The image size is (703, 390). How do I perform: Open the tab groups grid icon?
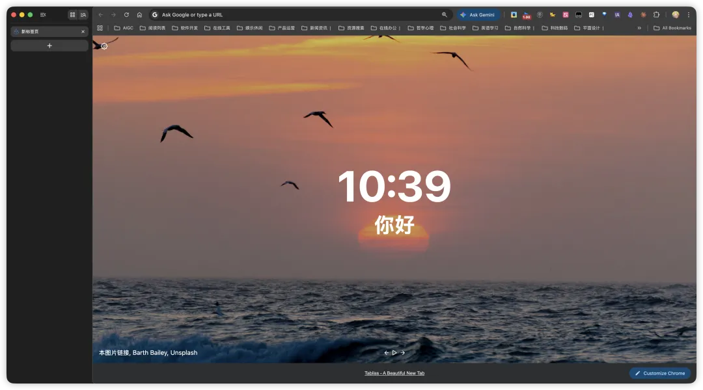coord(72,15)
